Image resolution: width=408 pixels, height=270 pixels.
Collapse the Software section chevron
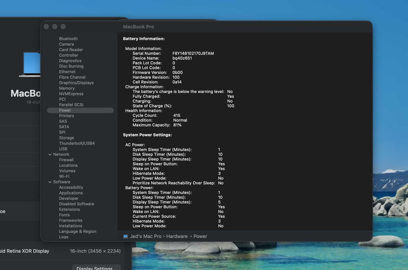50,182
